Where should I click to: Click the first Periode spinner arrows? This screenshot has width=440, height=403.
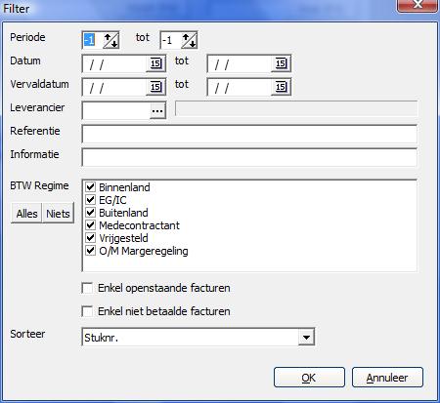click(110, 40)
